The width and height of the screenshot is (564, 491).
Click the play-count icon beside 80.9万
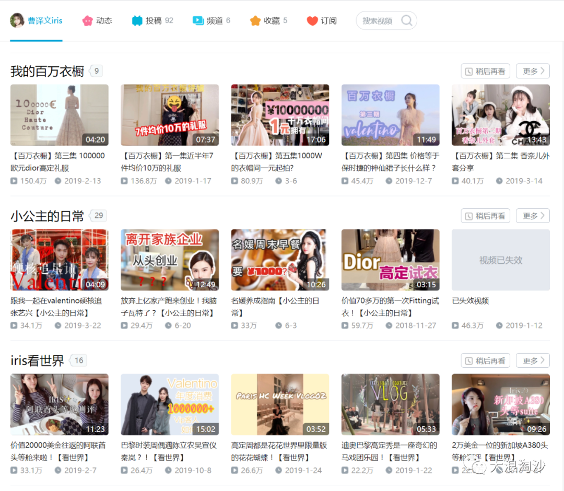click(234, 181)
